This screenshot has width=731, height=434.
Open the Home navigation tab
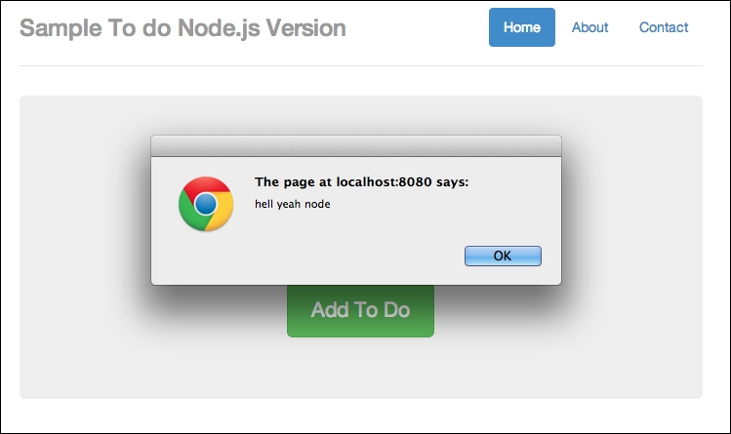[x=521, y=27]
